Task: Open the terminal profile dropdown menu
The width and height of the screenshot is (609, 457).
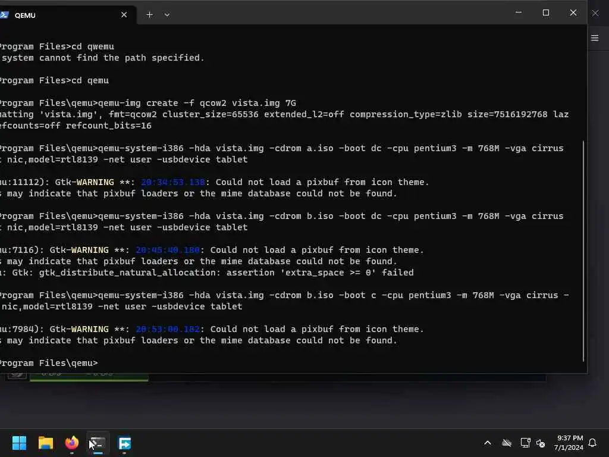Action: coord(167,15)
